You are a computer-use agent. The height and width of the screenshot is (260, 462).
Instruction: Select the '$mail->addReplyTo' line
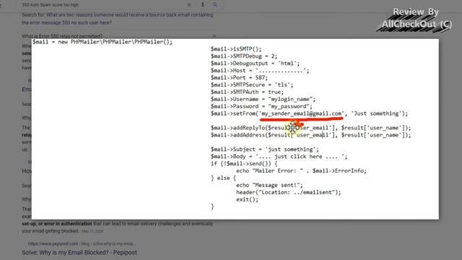click(x=311, y=128)
